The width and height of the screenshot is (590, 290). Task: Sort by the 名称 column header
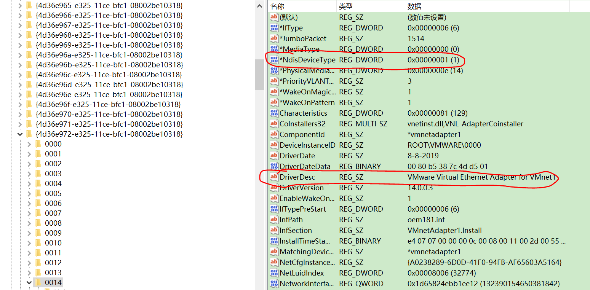[302, 6]
